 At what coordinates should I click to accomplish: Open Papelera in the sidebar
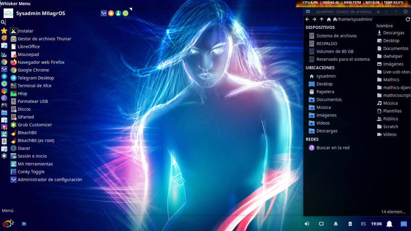[325, 92]
